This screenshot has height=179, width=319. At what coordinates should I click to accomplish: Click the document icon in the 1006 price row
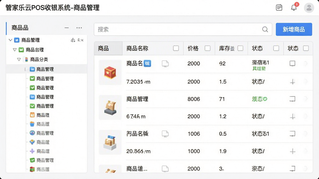(x=165, y=134)
